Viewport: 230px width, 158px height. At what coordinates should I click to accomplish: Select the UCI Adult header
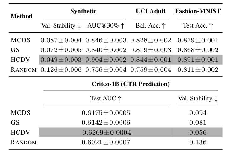pos(151,12)
